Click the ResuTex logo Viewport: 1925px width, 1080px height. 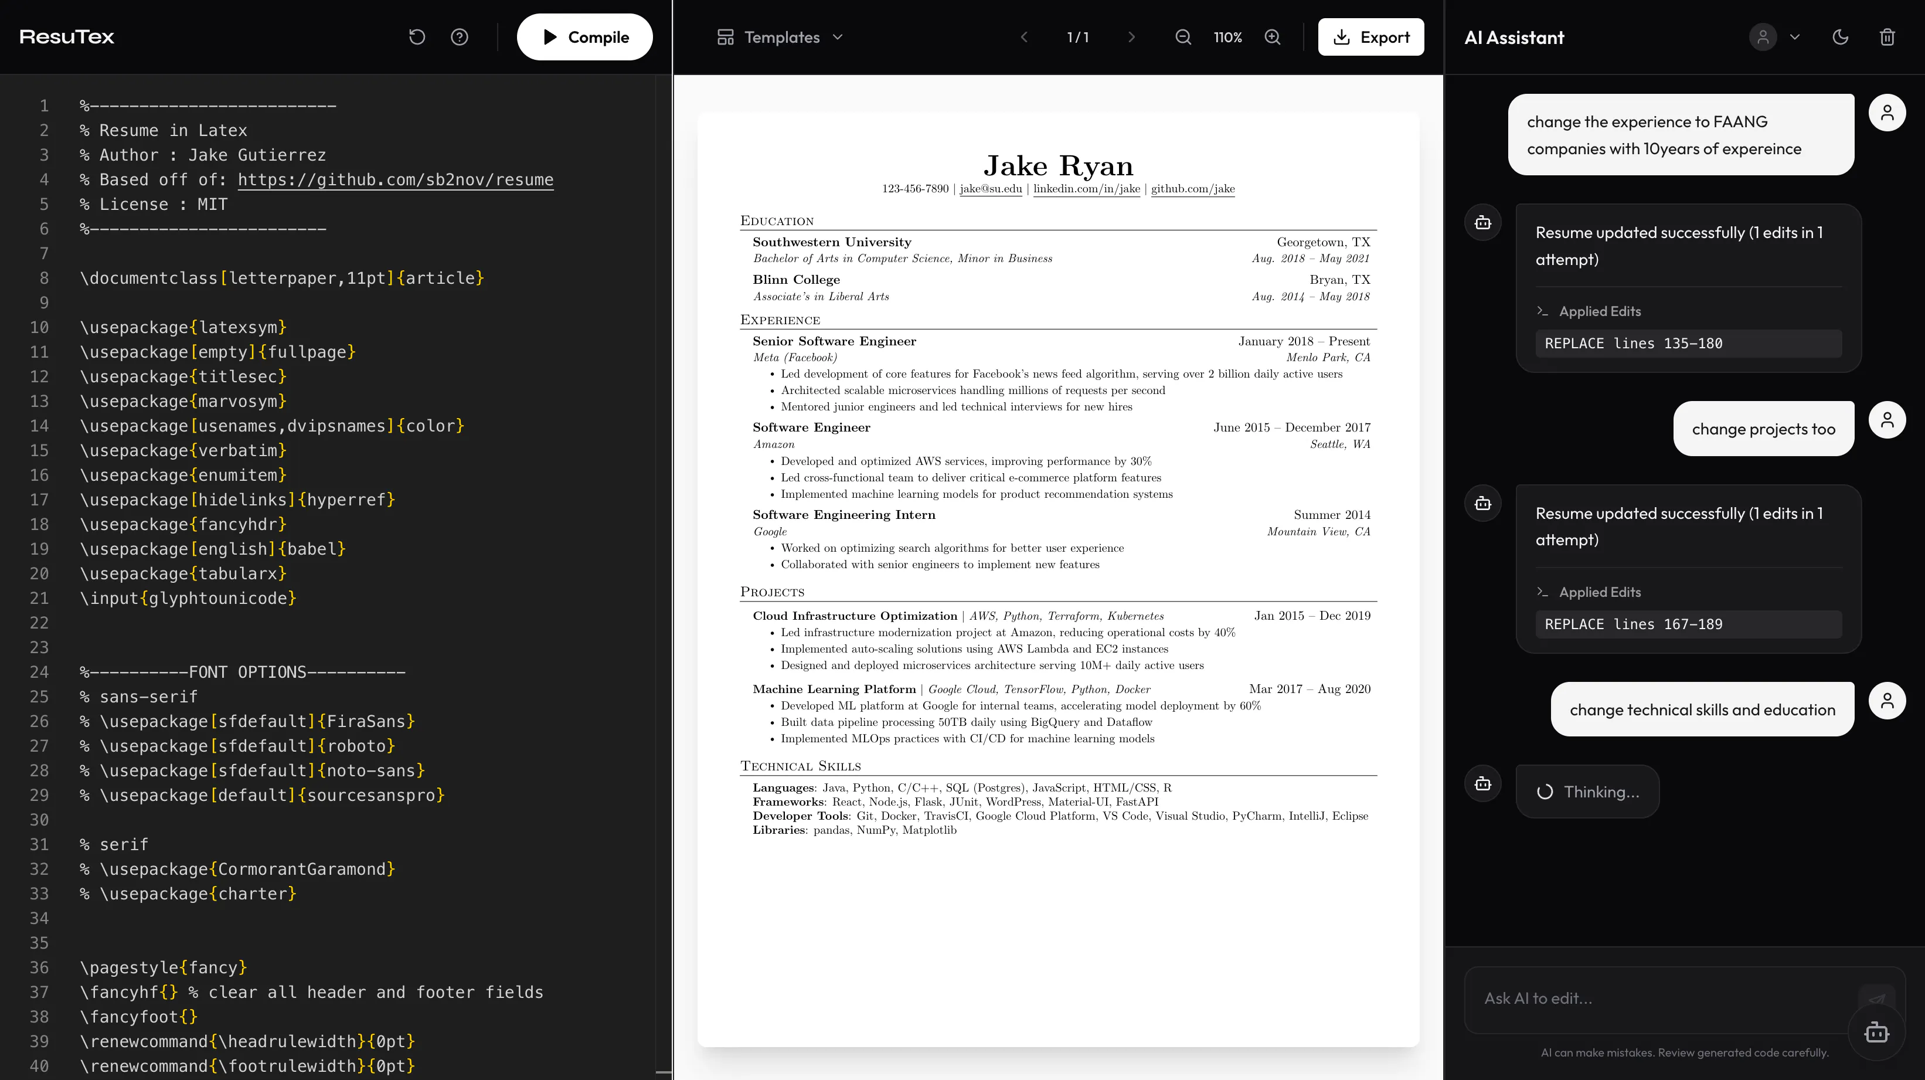point(66,36)
